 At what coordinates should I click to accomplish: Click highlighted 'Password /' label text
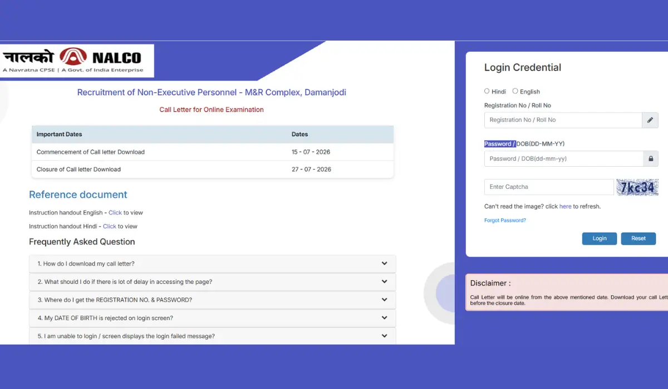click(500, 144)
